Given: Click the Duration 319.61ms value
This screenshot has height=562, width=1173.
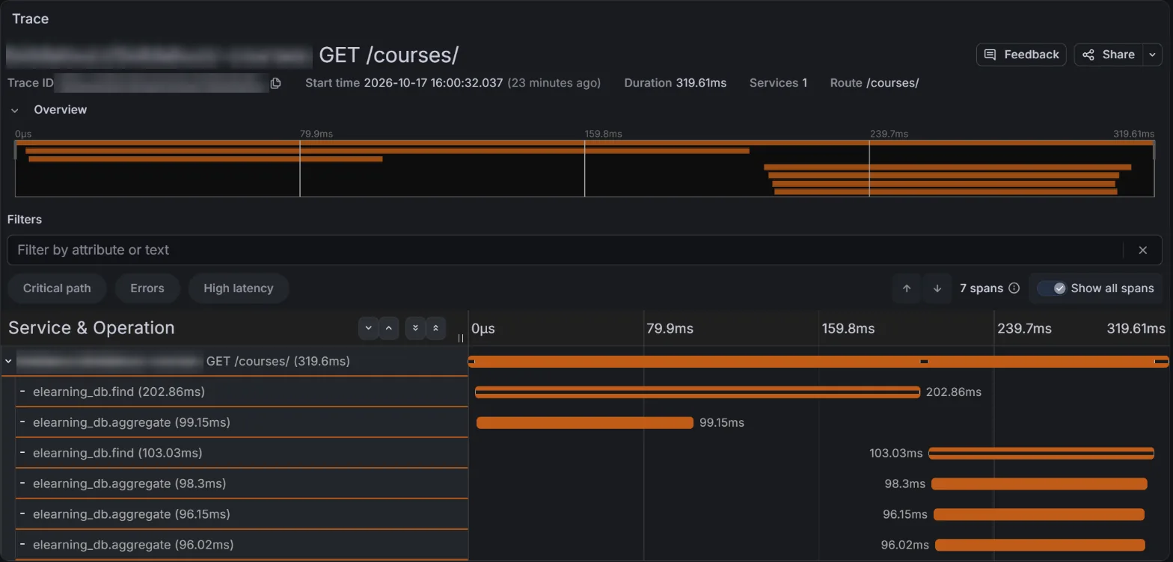Looking at the screenshot, I should coord(701,83).
